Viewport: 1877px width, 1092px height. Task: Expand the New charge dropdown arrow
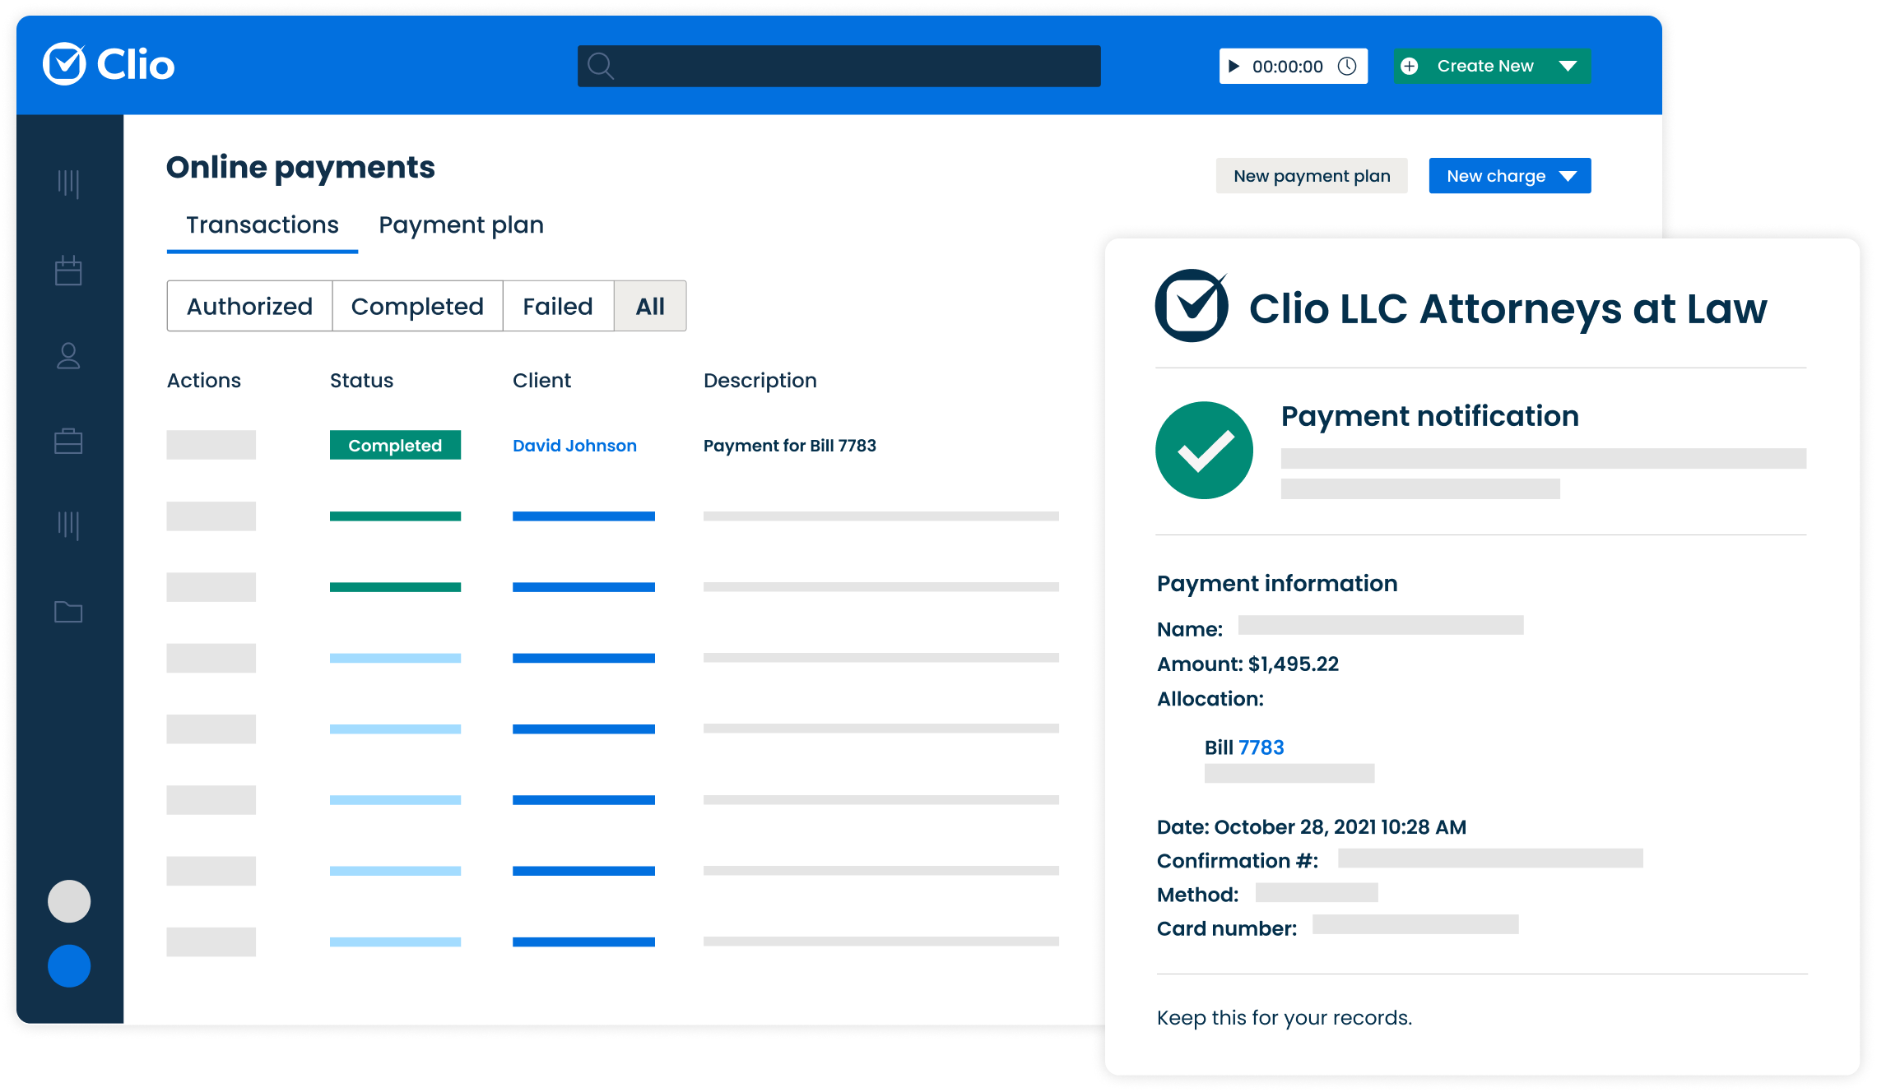coord(1568,176)
